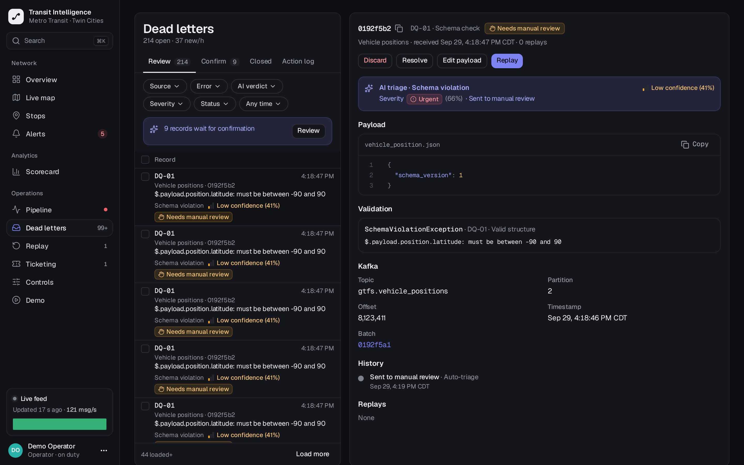Click the Stops pin icon

click(x=16, y=116)
